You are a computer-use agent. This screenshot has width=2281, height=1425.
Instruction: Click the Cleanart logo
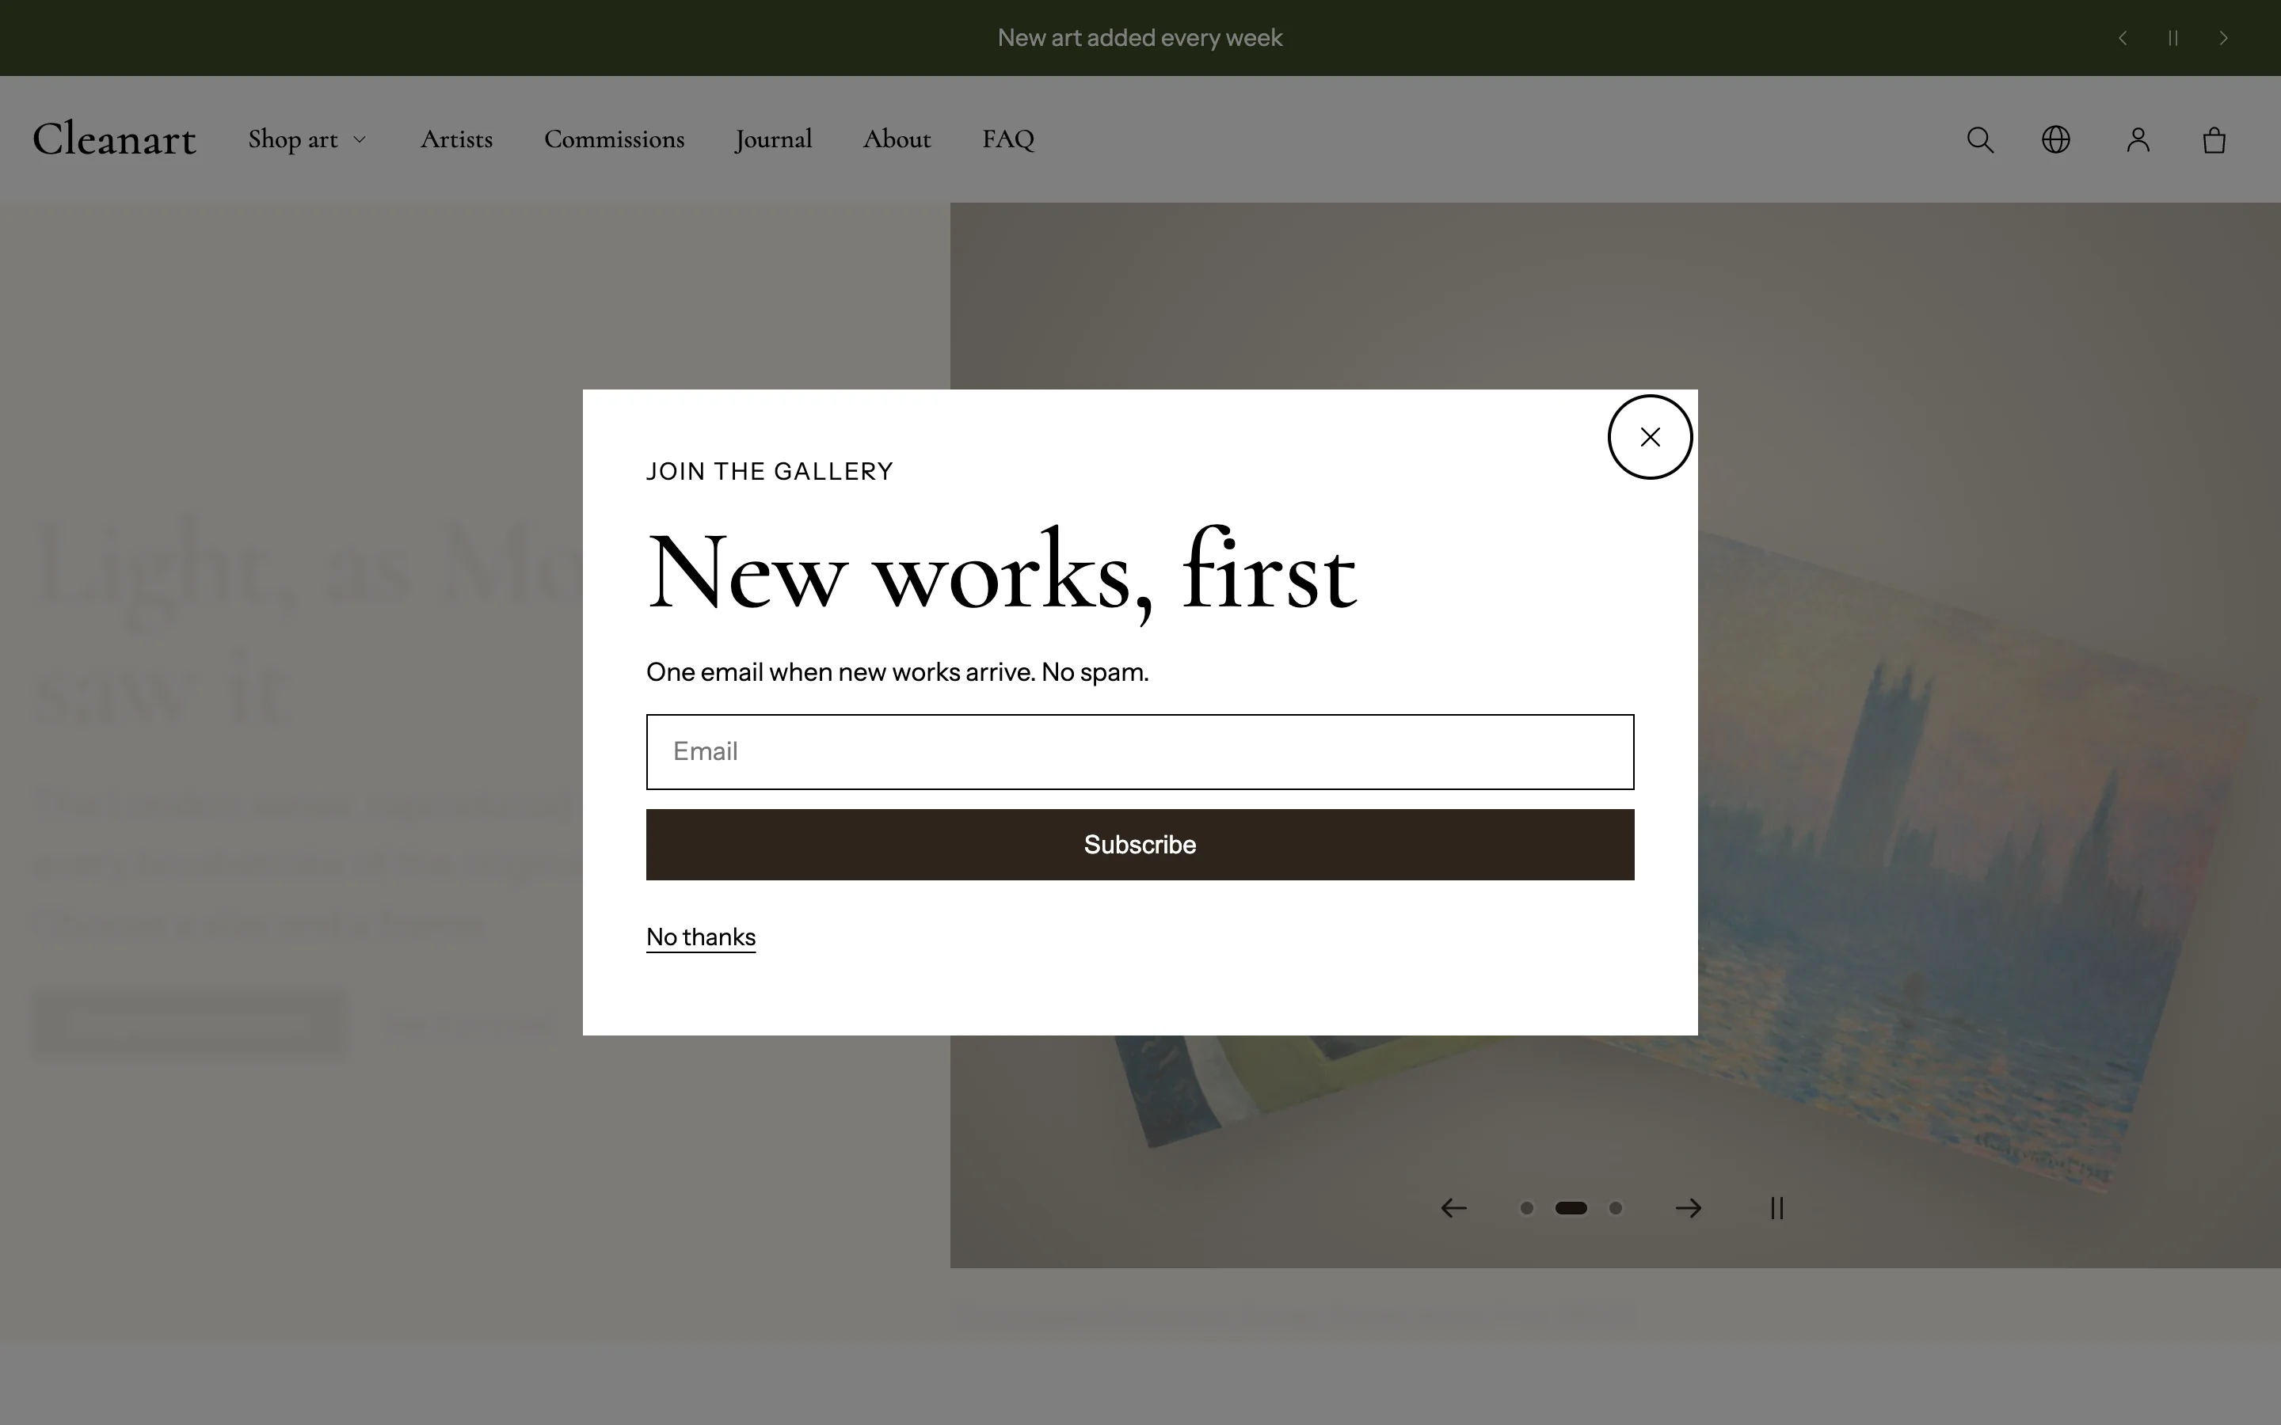pos(114,139)
